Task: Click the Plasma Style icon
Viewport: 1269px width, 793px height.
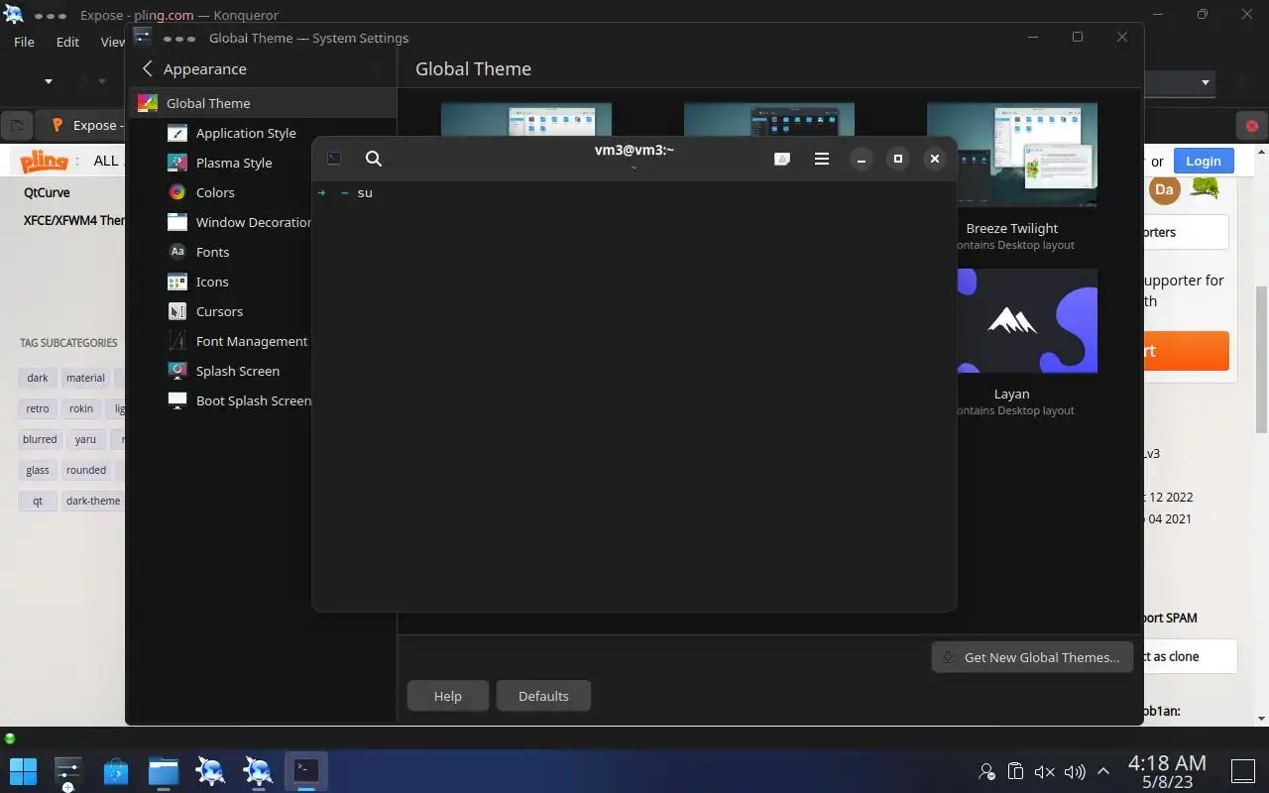Action: tap(177, 163)
